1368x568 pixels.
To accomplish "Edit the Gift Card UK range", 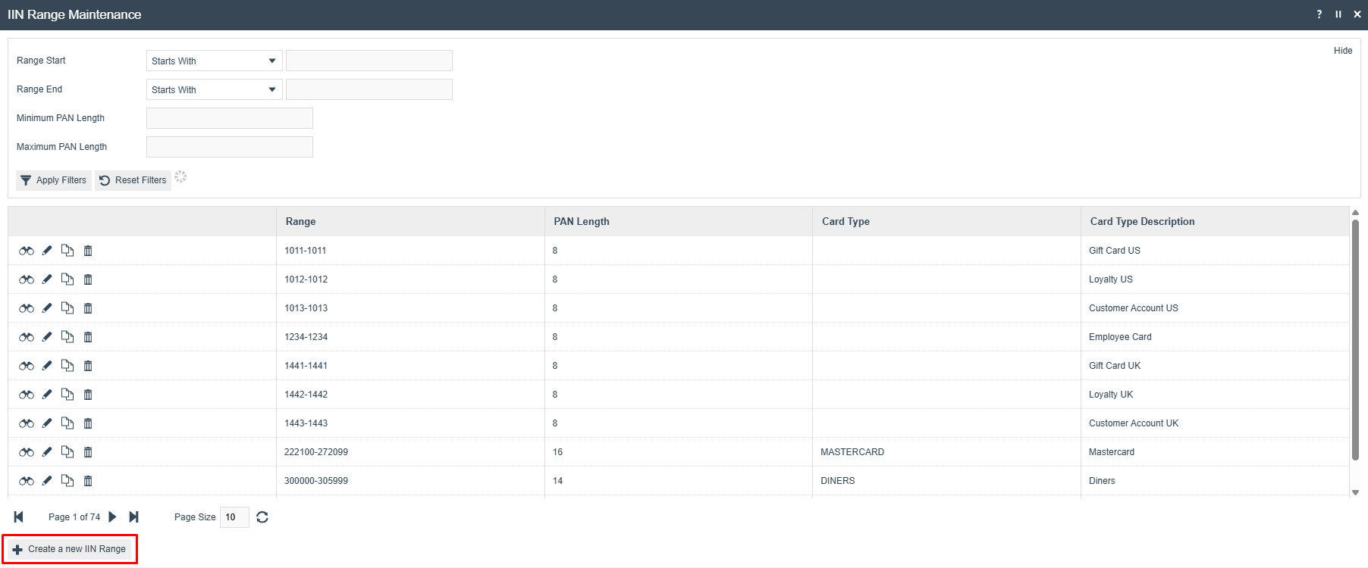I will pos(47,366).
